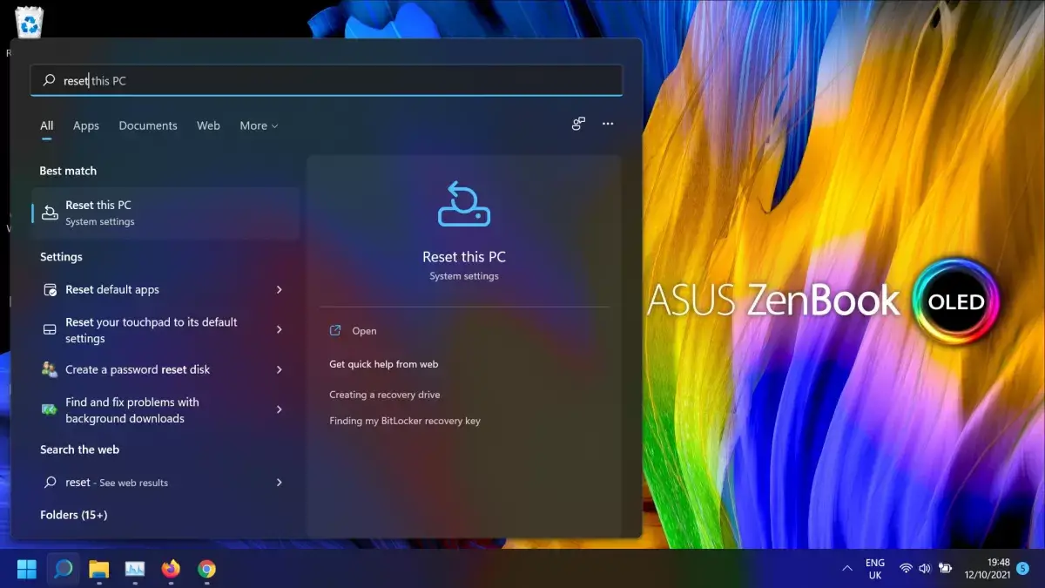Click the web search magnifier icon for reset
This screenshot has width=1045, height=588.
point(50,482)
